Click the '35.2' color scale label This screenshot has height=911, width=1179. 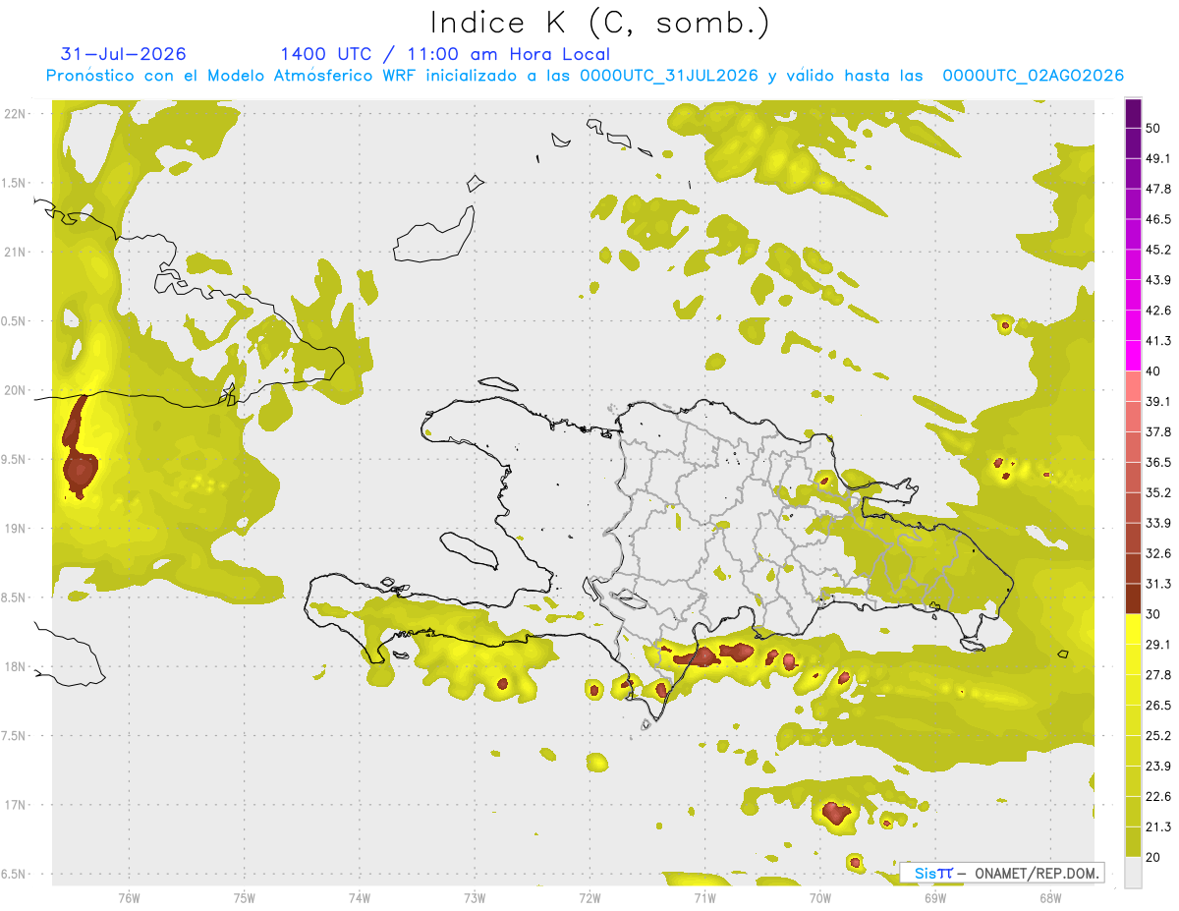pos(1158,492)
